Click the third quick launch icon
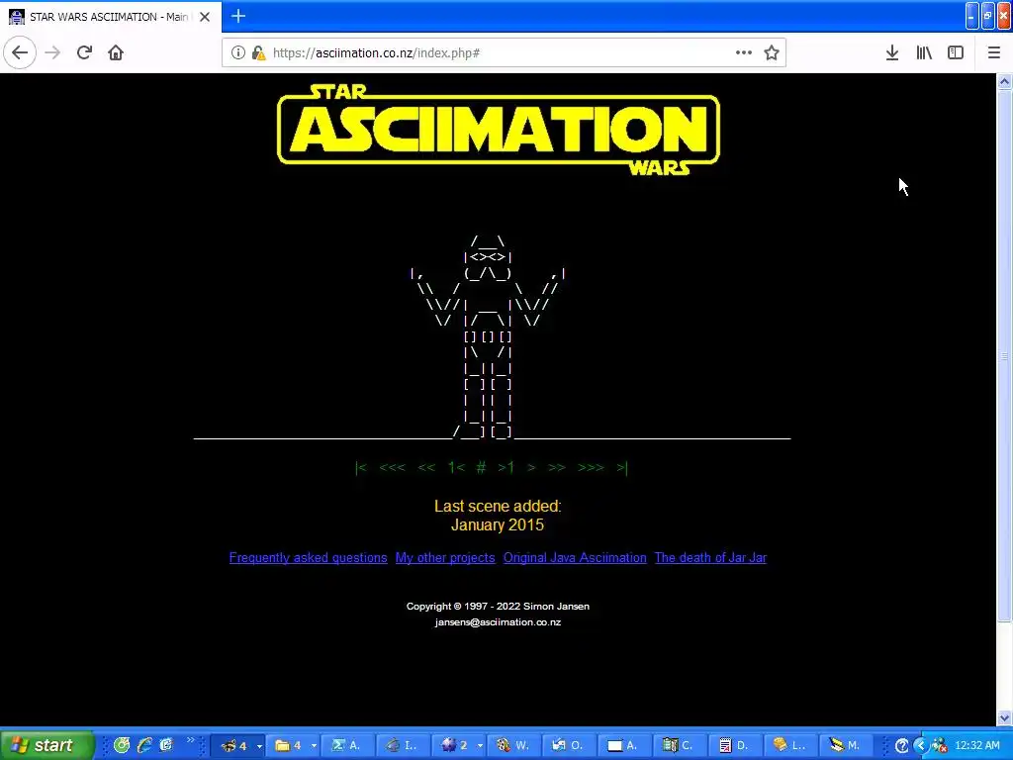The width and height of the screenshot is (1013, 760). point(166,745)
